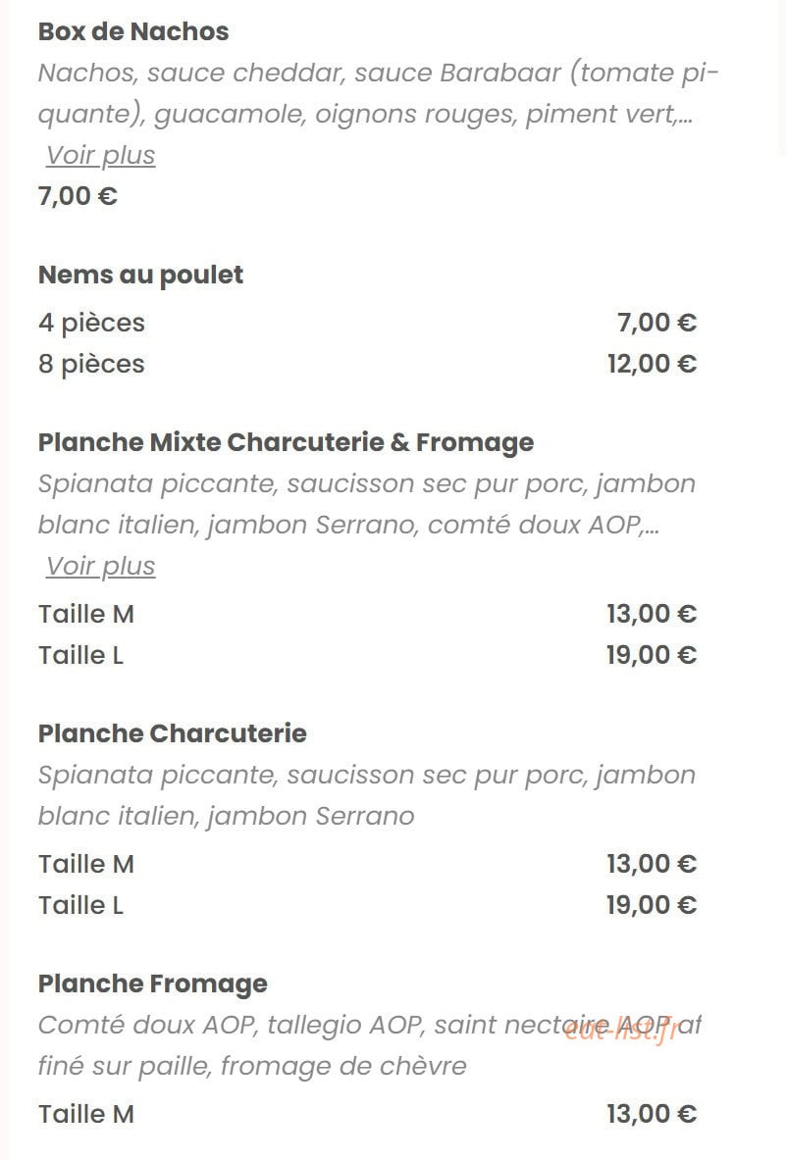Click the eat-list.fr watermark

point(620,1031)
